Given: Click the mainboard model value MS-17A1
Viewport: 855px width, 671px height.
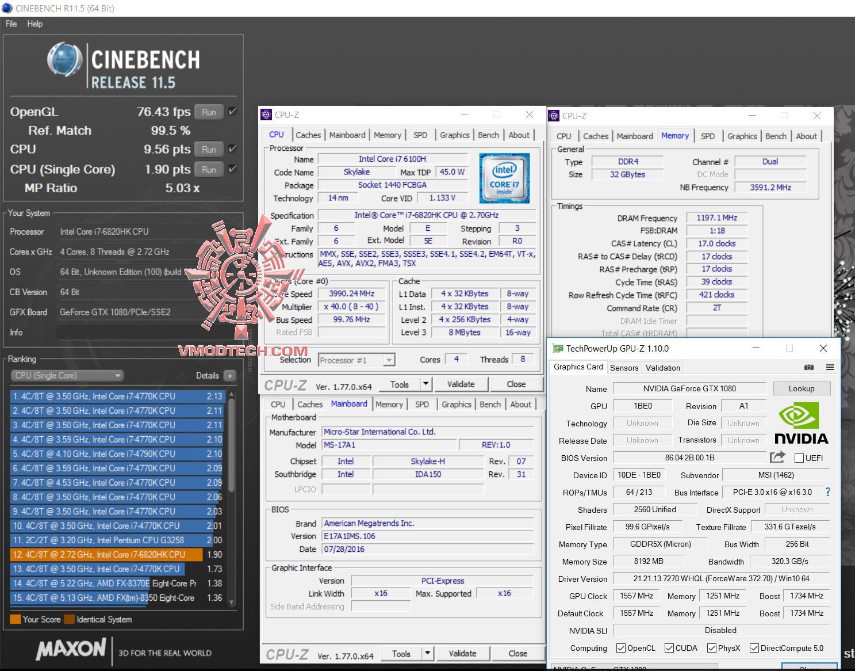Looking at the screenshot, I should click(389, 445).
